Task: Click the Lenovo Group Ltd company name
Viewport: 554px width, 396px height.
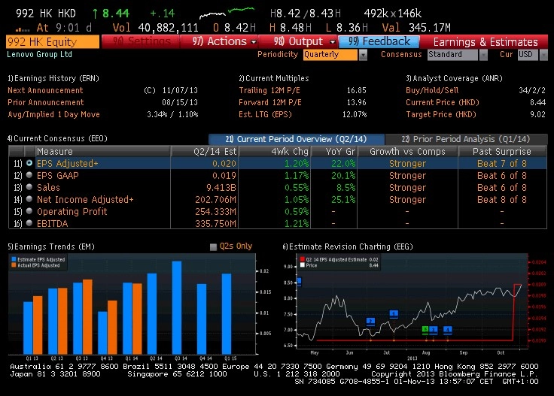Action: pyautogui.click(x=40, y=54)
